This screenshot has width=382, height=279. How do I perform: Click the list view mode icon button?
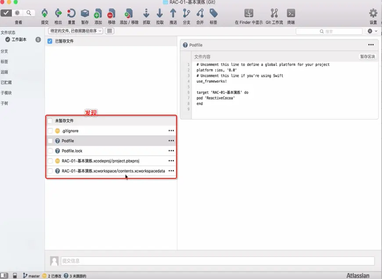110,31
